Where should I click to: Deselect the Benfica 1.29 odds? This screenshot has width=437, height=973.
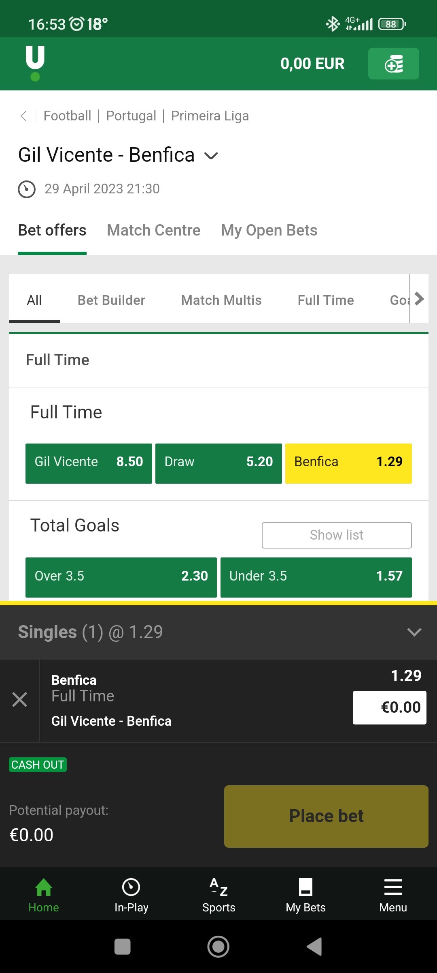[x=348, y=463]
